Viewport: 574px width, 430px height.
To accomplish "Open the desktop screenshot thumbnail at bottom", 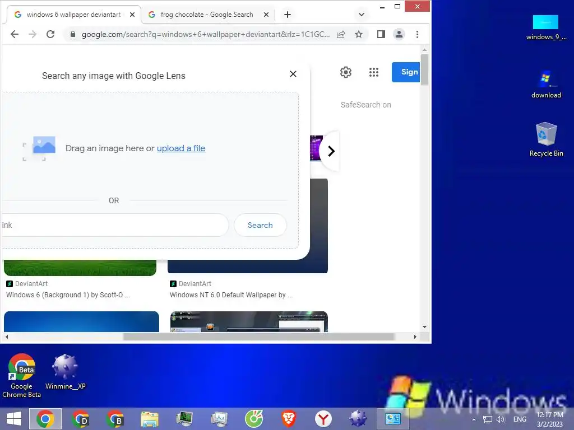I will (249, 322).
